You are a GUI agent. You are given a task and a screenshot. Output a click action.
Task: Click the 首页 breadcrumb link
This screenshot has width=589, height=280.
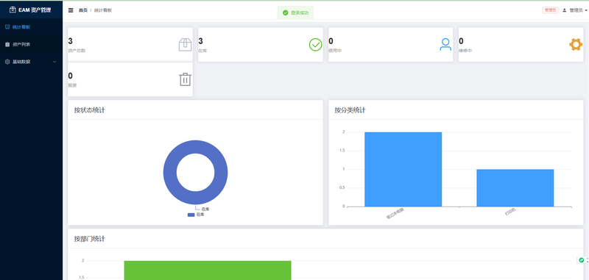(83, 10)
